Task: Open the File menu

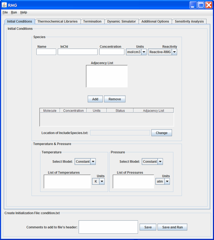Action: (5, 12)
